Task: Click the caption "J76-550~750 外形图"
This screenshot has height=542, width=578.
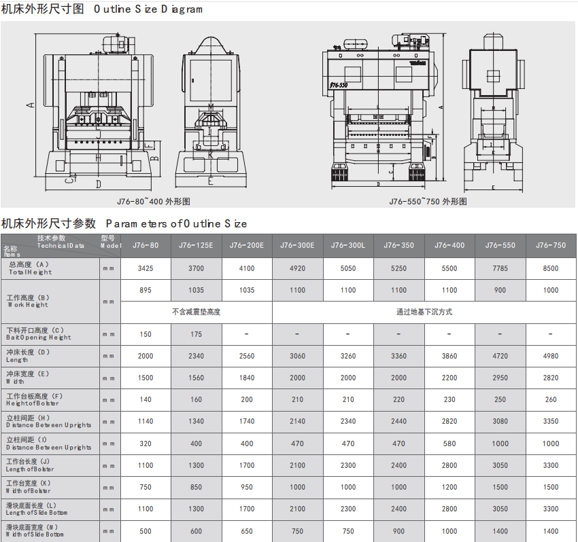Action: [428, 202]
